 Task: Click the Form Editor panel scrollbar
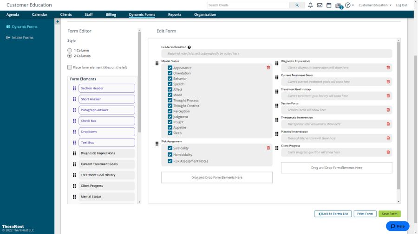point(139,82)
